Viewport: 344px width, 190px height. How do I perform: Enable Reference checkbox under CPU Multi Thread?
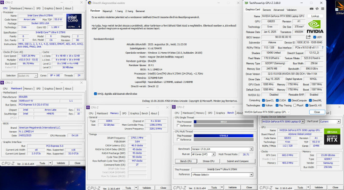[x=178, y=140]
